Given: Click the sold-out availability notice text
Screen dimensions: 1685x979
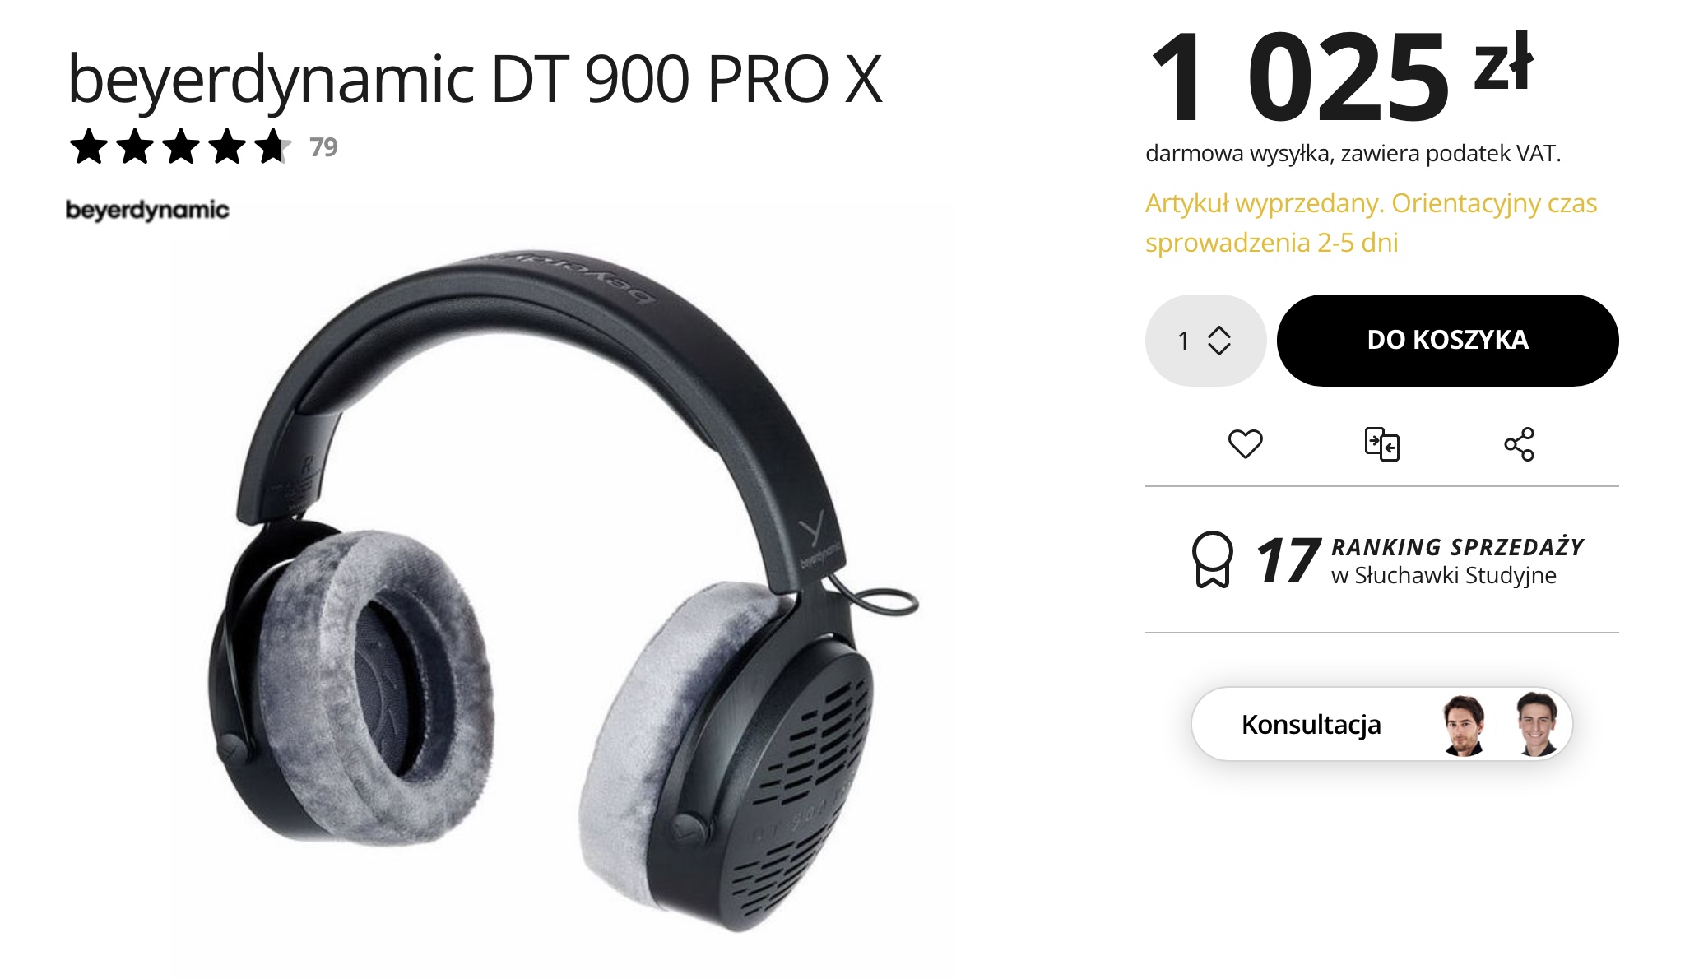Looking at the screenshot, I should (1371, 223).
